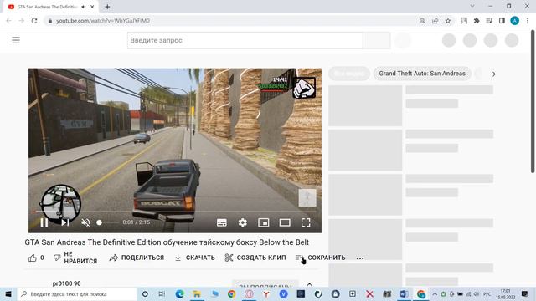Open a new browser tab
Viewport: 536px width, 301px height.
click(x=107, y=7)
